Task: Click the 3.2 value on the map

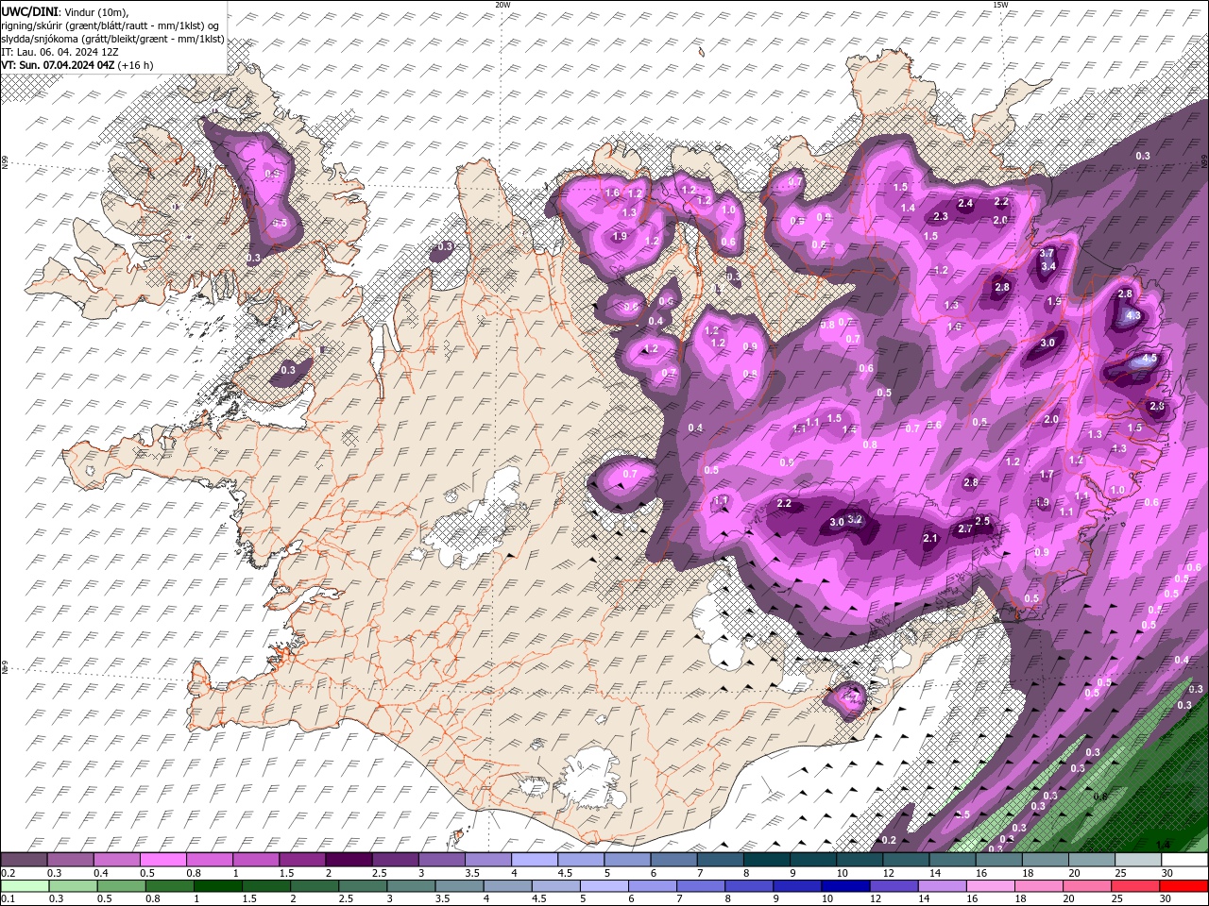Action: (x=855, y=519)
